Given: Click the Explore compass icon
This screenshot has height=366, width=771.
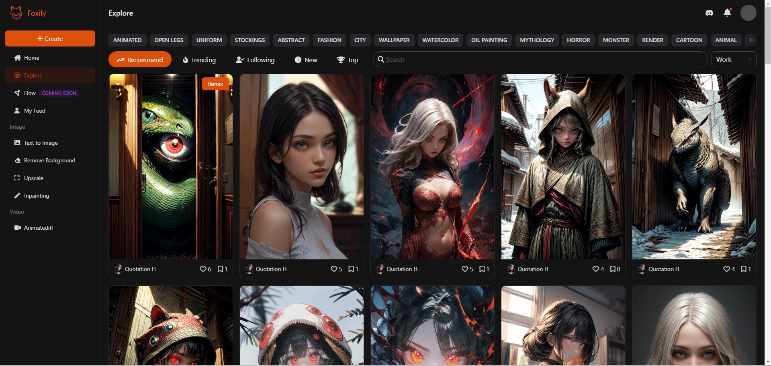Looking at the screenshot, I should pos(17,75).
